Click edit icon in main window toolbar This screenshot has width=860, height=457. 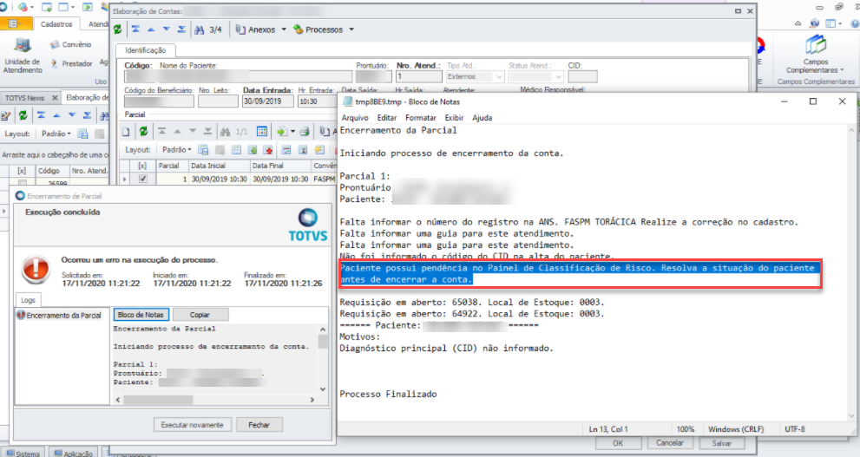[x=6, y=115]
